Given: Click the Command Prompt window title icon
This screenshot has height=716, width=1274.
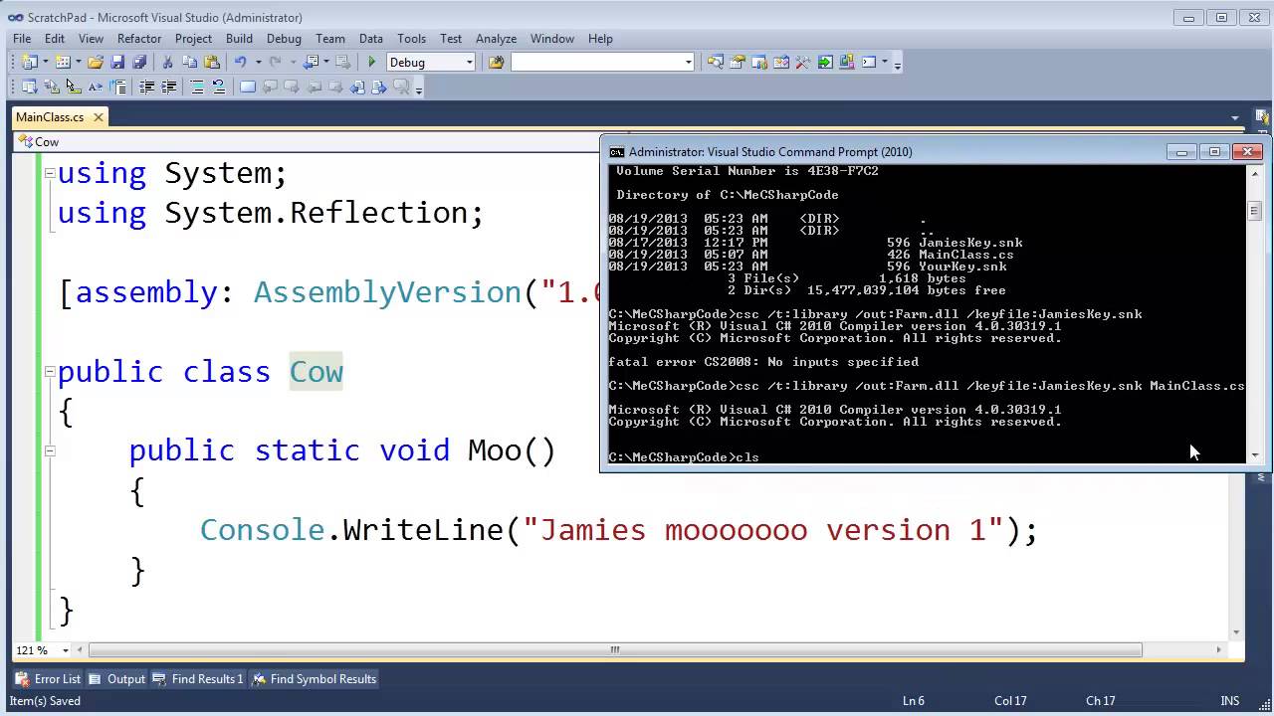Looking at the screenshot, I should coord(617,152).
